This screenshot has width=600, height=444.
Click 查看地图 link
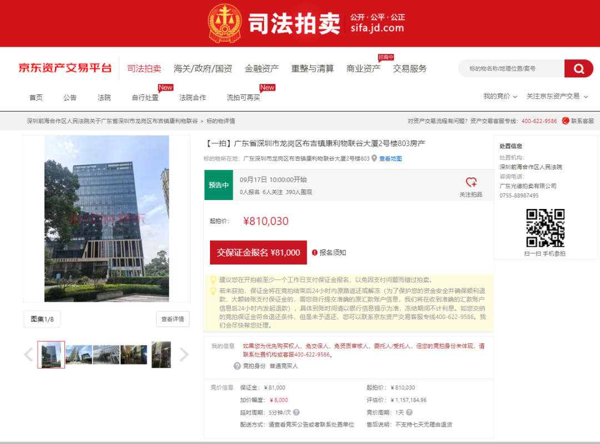coord(391,158)
